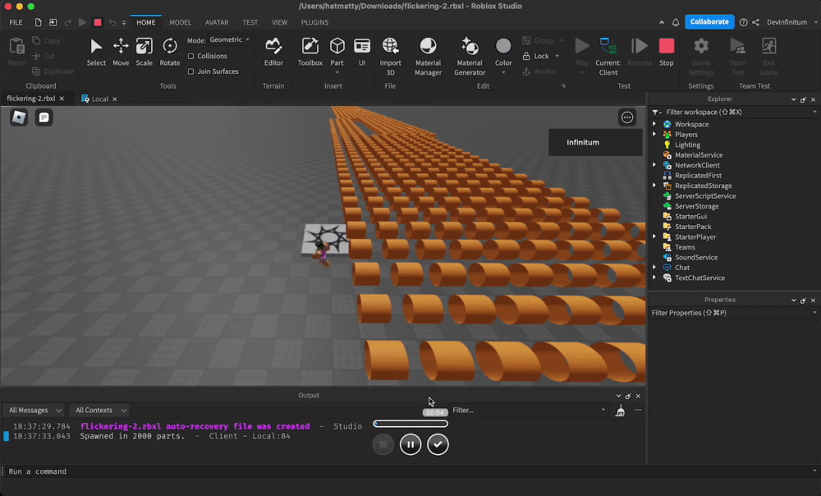
Task: Open the Color dropdown arrow
Action: 503,72
